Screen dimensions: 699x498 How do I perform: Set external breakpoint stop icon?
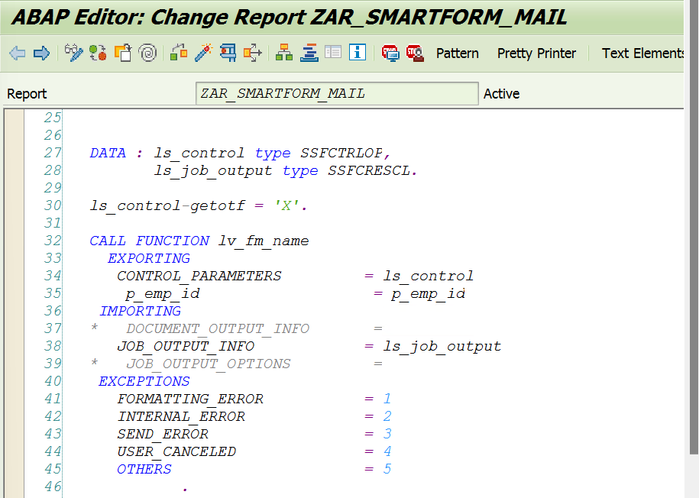pos(415,53)
